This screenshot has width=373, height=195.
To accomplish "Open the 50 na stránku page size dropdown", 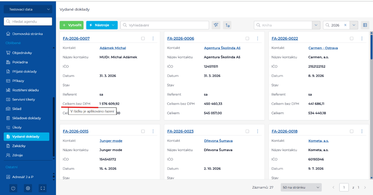I will click(x=301, y=187).
